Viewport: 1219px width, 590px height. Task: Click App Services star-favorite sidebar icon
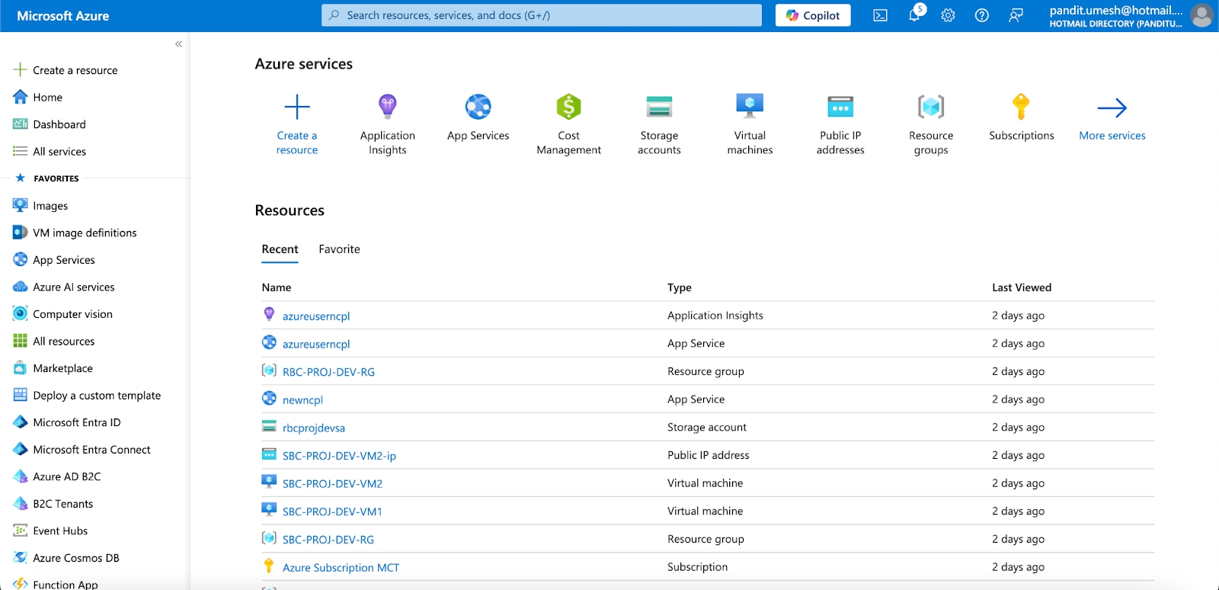coord(21,260)
